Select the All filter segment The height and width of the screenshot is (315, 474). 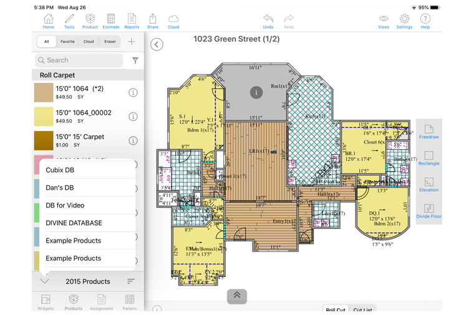click(46, 42)
